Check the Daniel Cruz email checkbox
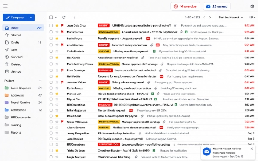 pyautogui.click(x=51, y=116)
